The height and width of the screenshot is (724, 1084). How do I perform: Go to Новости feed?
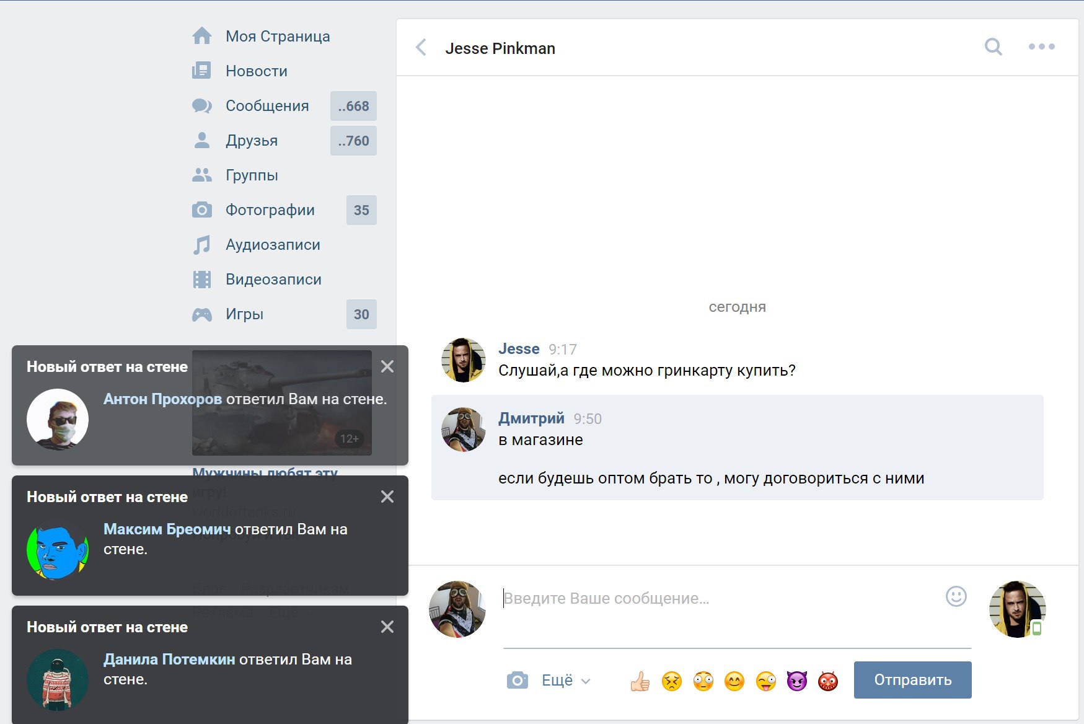257,71
